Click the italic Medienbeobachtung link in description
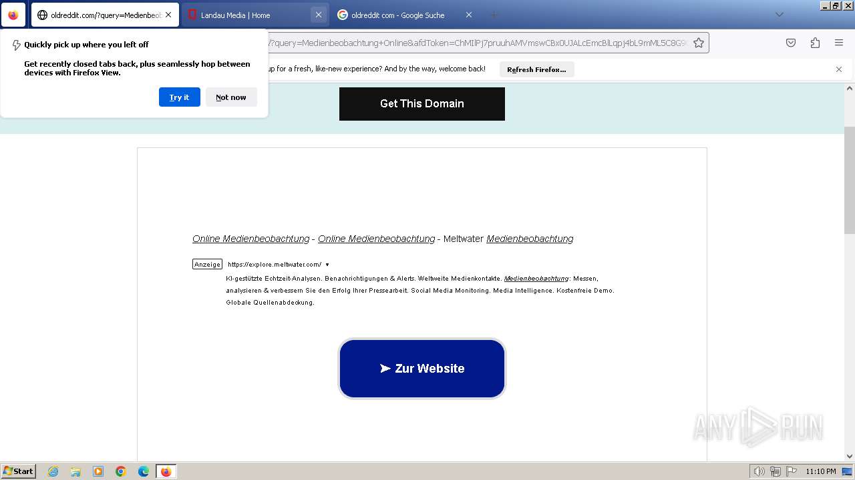The width and height of the screenshot is (855, 480). point(536,279)
